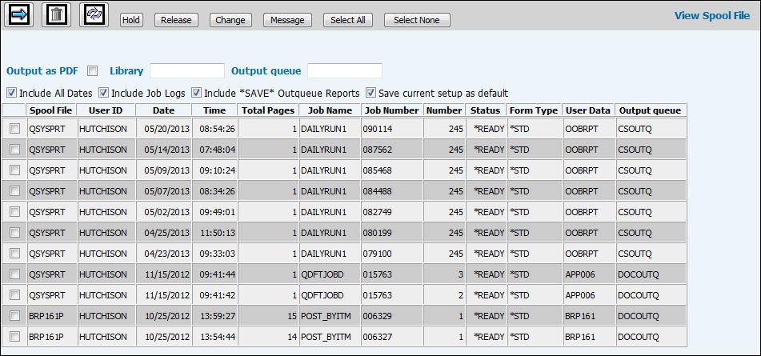Click the trash can delete icon

(56, 15)
